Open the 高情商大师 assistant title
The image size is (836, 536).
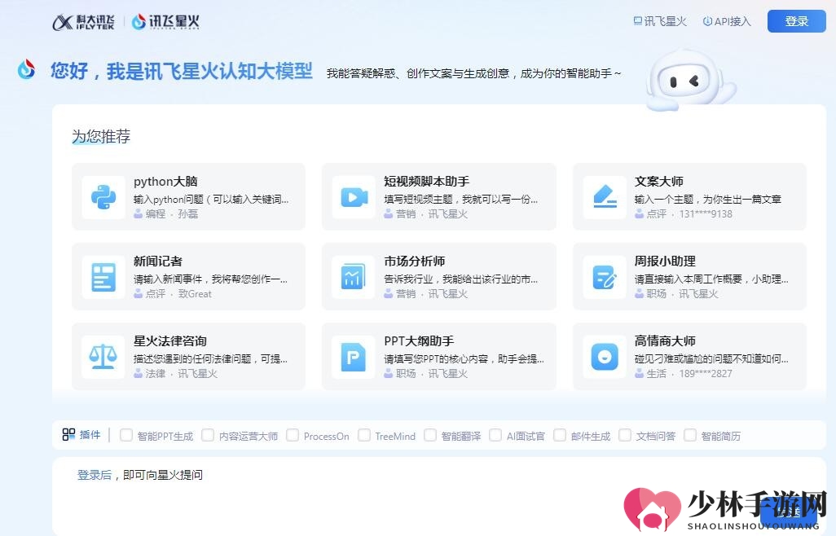click(665, 341)
